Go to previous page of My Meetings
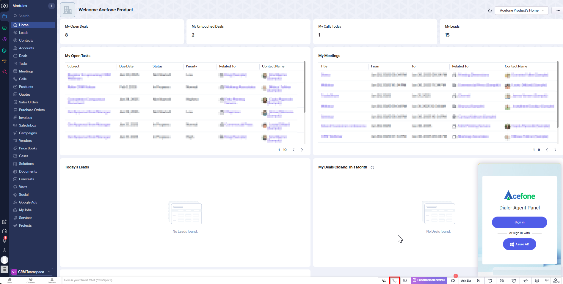 pos(547,150)
